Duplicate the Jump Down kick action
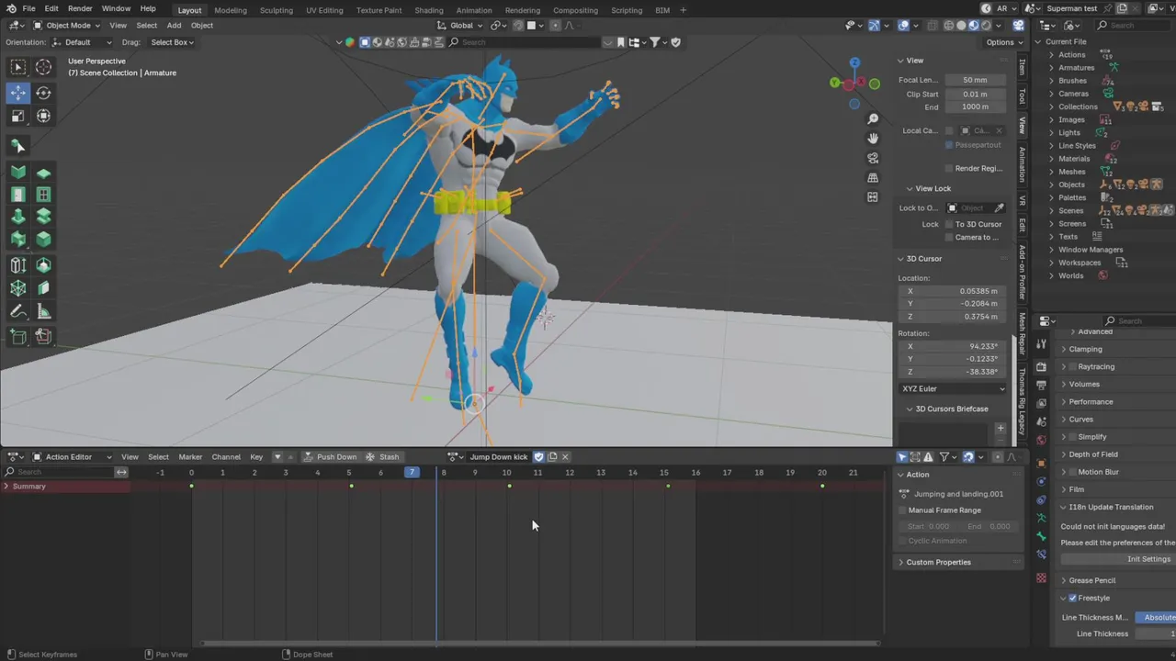1176x661 pixels. 552,456
